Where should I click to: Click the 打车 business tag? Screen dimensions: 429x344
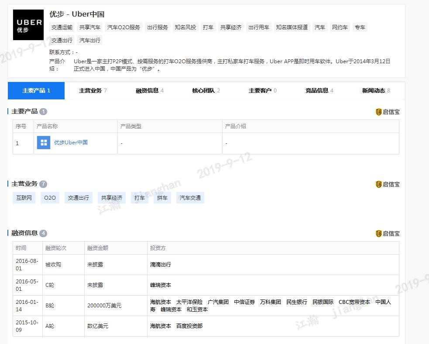[x=140, y=198]
